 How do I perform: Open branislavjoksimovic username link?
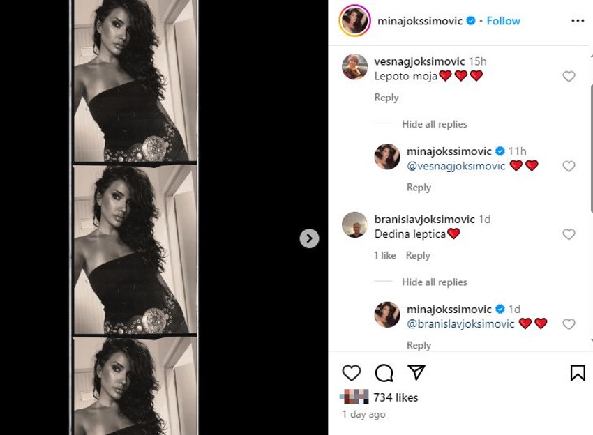click(x=424, y=219)
